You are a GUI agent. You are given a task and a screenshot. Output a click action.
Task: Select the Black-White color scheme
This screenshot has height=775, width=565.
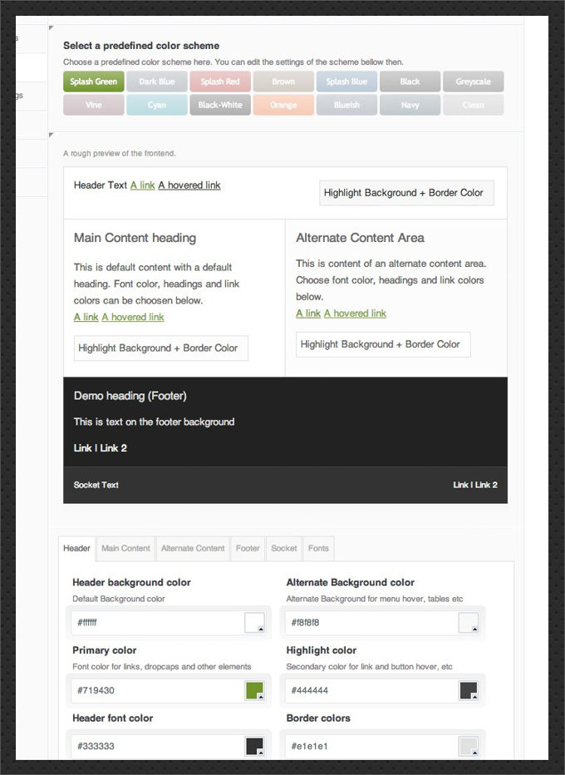pyautogui.click(x=219, y=105)
